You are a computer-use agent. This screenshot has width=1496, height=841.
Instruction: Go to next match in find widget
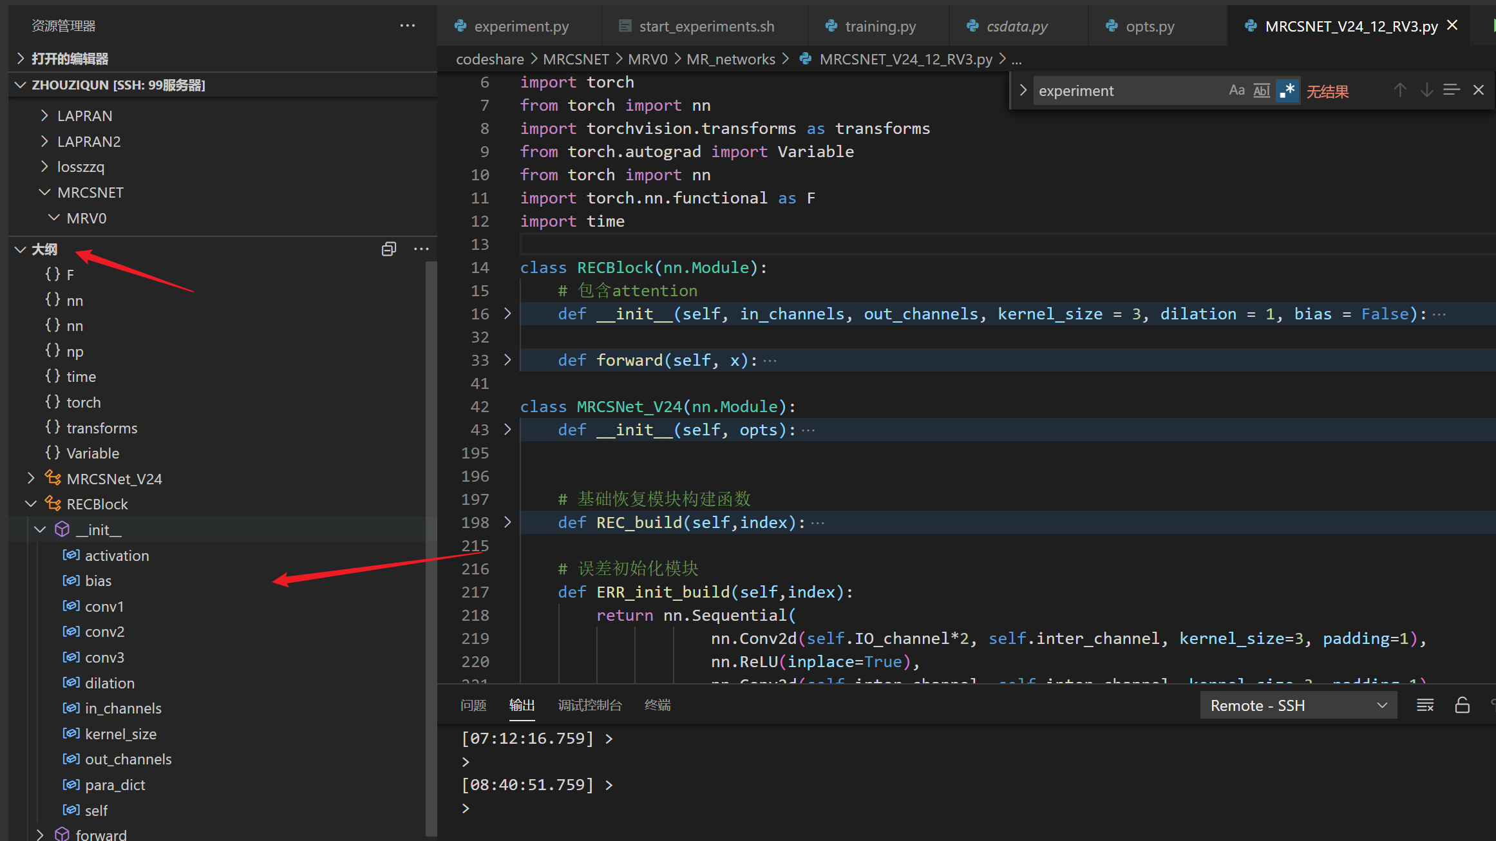coord(1426,91)
